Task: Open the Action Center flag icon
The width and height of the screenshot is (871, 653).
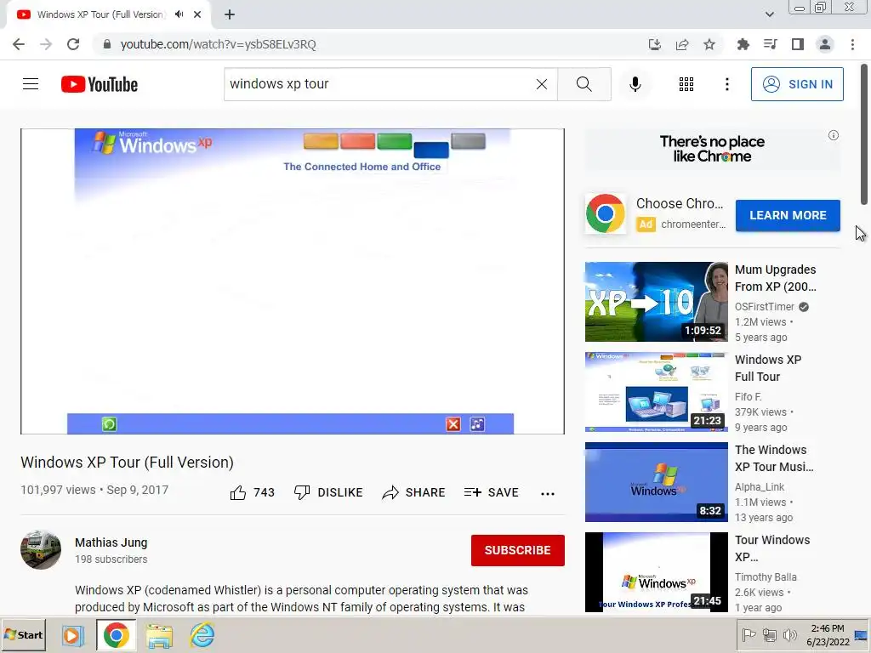Action: [749, 634]
